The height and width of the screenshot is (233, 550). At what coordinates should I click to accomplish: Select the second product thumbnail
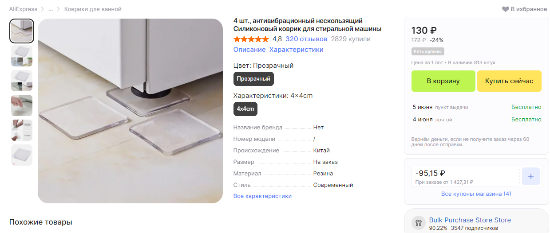click(x=22, y=56)
